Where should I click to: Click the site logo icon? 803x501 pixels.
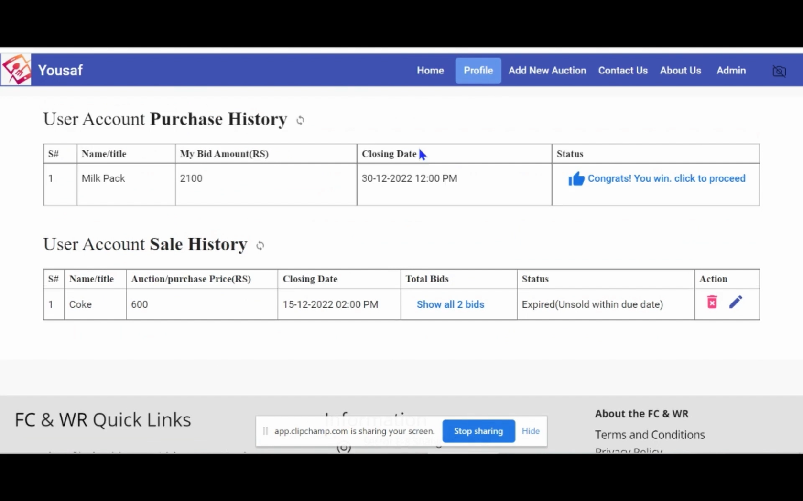pyautogui.click(x=16, y=70)
